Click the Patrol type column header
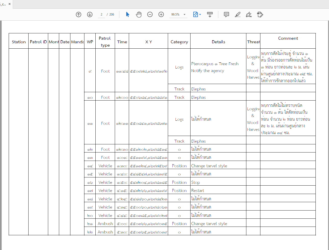This screenshot has width=329, height=250. tap(105, 41)
